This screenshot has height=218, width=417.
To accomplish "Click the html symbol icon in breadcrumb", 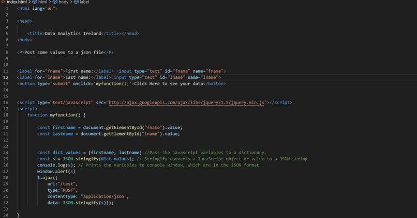I will (35, 2).
